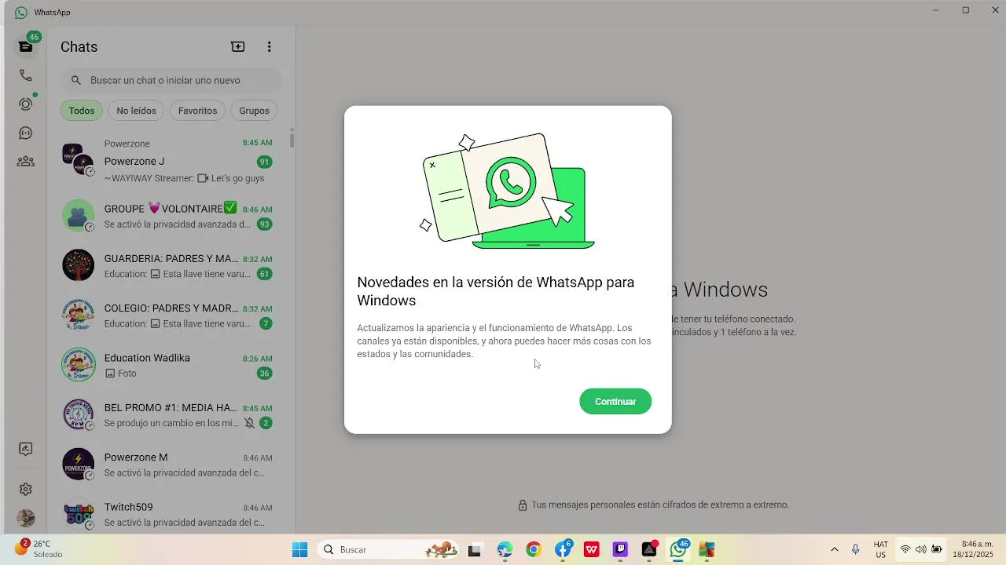This screenshot has height=565, width=1006.
Task: Start a new chat with the plus icon
Action: click(237, 47)
